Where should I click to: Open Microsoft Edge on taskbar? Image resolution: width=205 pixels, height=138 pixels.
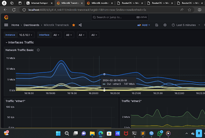pyautogui.click(x=101, y=133)
